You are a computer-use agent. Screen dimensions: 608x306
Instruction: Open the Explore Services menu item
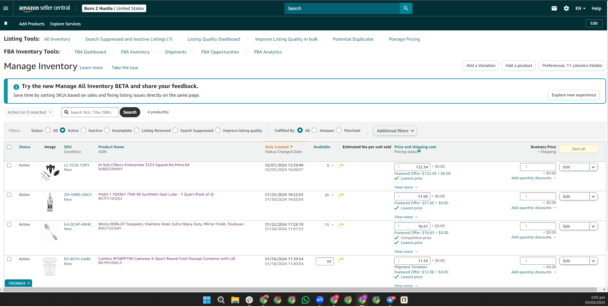[65, 24]
